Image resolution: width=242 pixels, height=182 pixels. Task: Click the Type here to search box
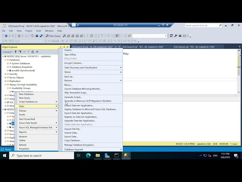point(42,155)
